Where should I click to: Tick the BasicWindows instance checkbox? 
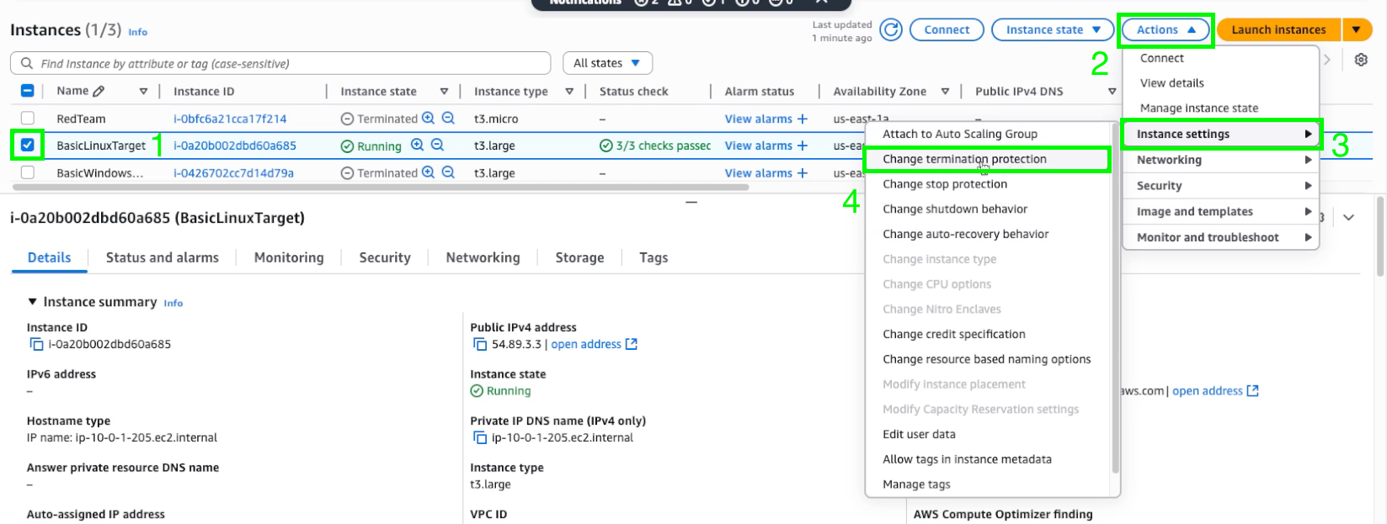28,172
